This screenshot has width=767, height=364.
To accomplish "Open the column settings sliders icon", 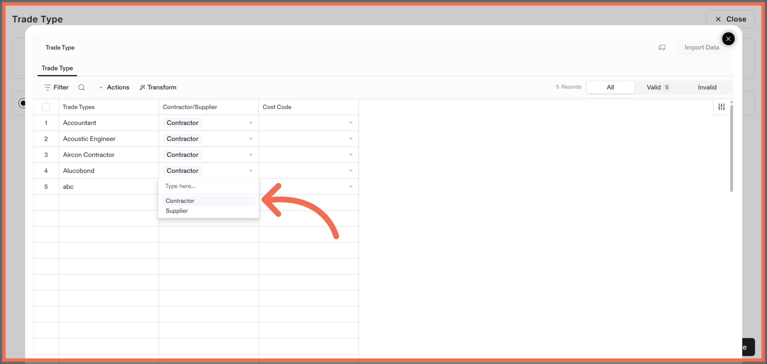I will (x=721, y=107).
